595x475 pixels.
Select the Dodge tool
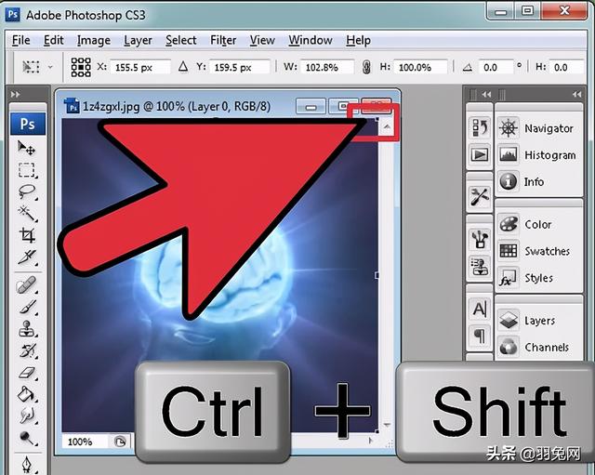click(27, 438)
